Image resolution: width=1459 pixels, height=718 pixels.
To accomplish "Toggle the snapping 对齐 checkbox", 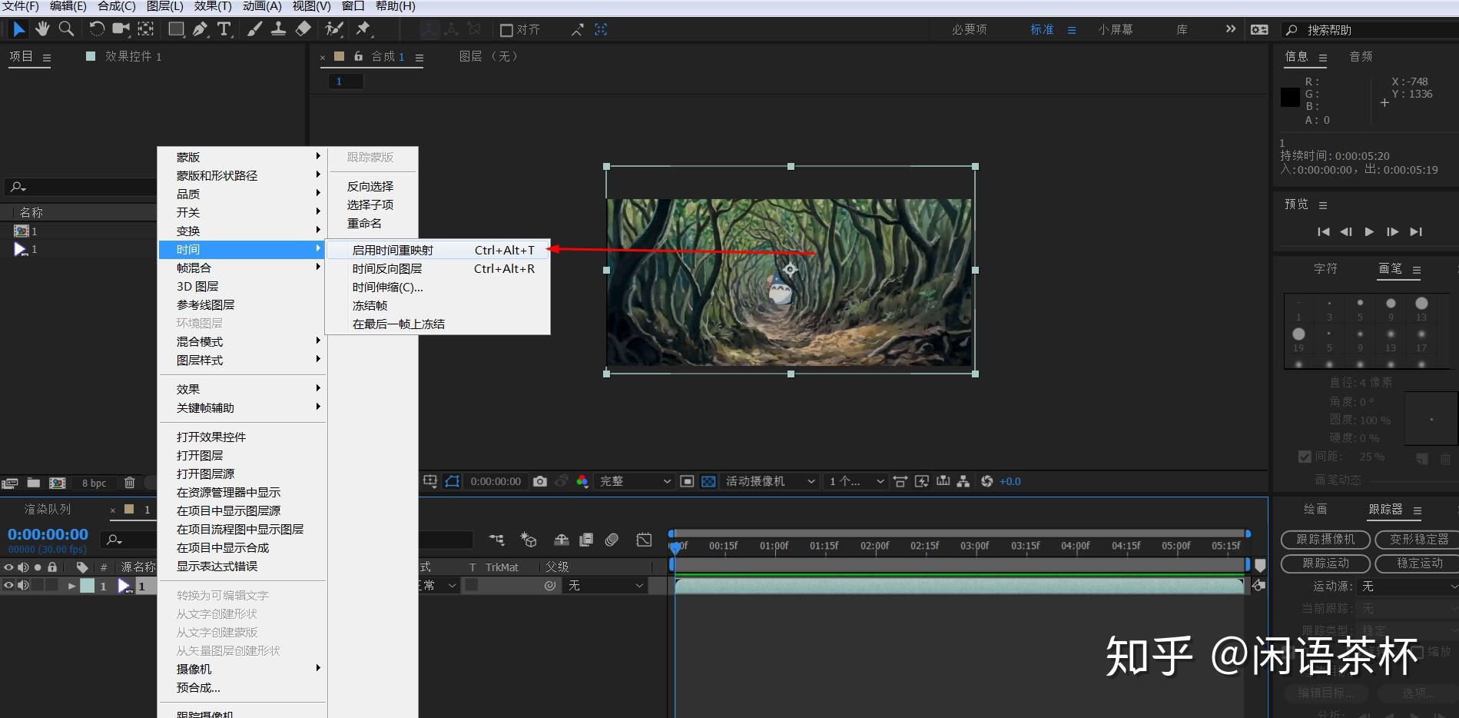I will click(506, 30).
